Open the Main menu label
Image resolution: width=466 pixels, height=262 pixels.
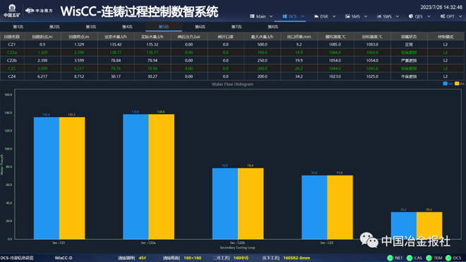261,17
